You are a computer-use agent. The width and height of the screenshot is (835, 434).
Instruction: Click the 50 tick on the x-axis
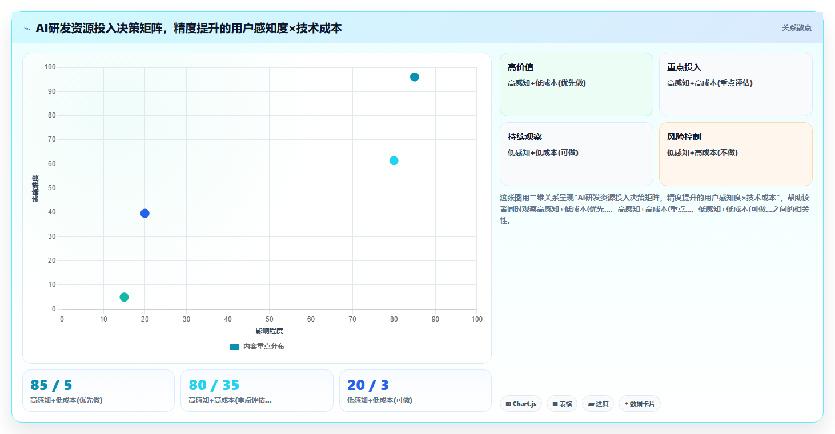tap(270, 319)
